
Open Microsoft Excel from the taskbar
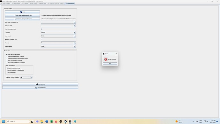point(51,121)
